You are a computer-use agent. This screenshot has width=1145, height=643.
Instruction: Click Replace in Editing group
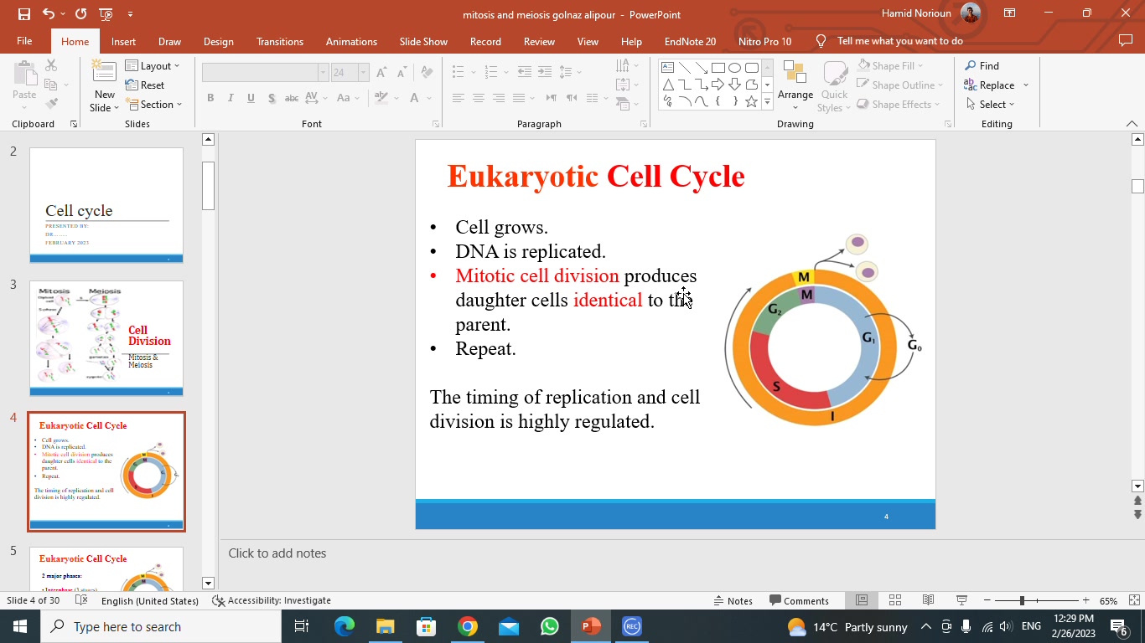point(990,85)
